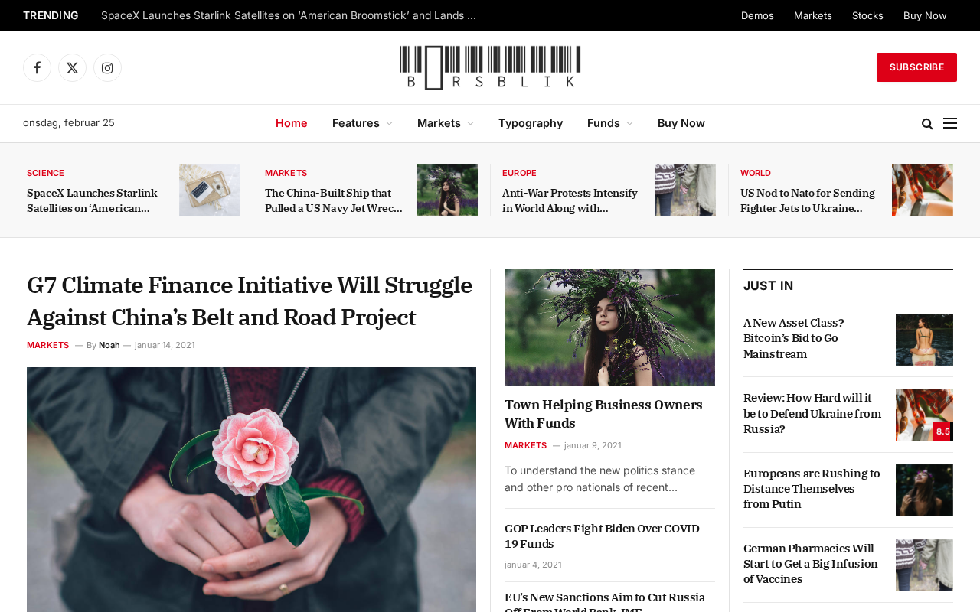Screen dimensions: 980x612
Task: Click the 8.5 review score badge
Action: tap(942, 431)
